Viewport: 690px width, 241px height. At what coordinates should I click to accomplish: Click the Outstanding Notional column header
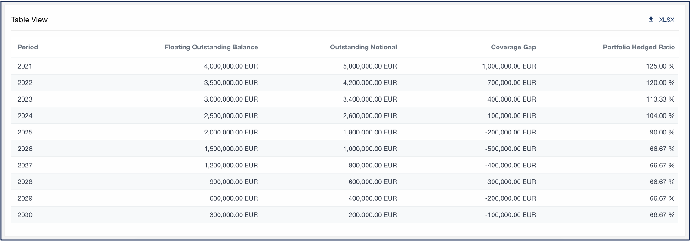coord(363,47)
